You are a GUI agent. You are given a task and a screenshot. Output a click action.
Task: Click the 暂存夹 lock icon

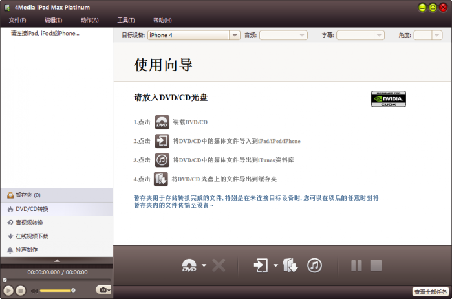(x=10, y=195)
